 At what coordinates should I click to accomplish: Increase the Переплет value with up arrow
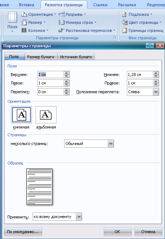tap(66, 90)
